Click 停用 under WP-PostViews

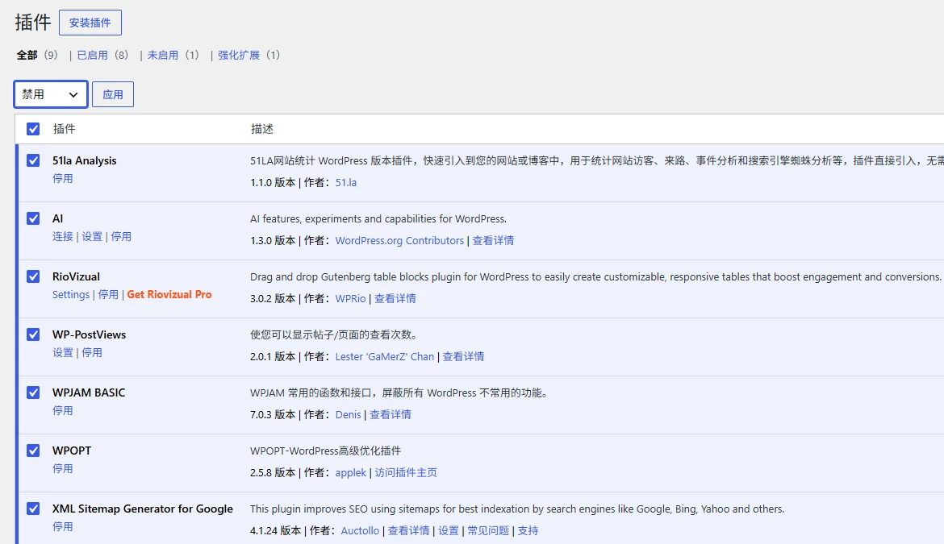point(91,352)
